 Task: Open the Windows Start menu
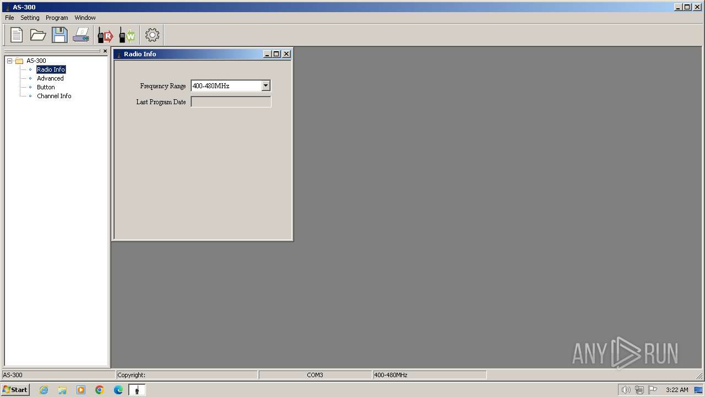pos(15,390)
